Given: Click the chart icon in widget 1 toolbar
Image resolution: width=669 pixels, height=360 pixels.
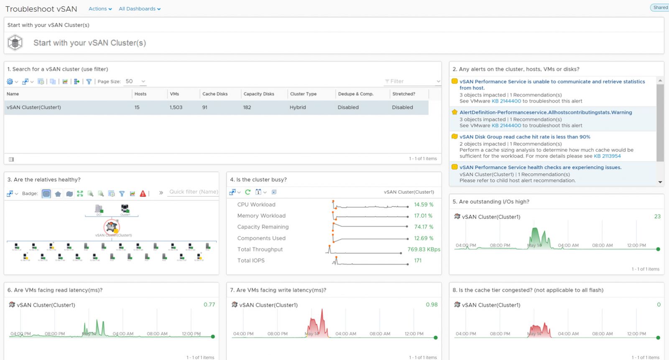Looking at the screenshot, I should click(x=65, y=81).
